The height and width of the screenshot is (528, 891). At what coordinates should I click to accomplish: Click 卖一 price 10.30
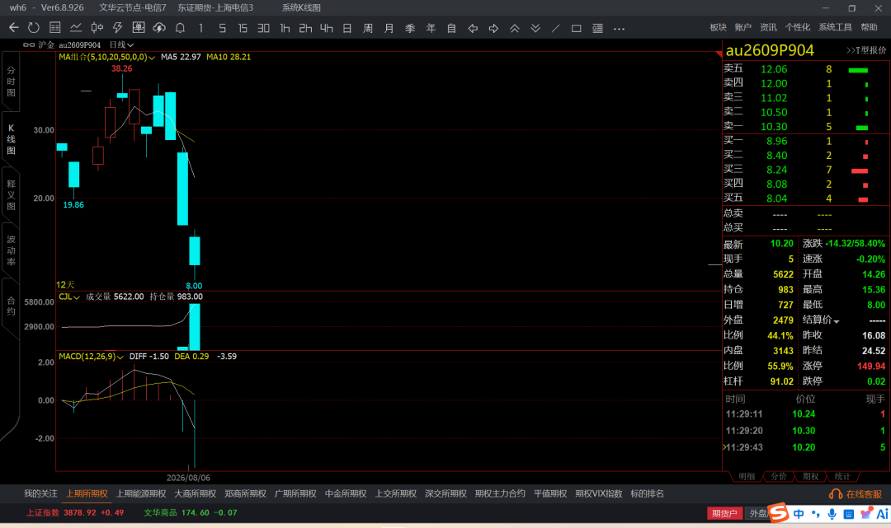point(774,127)
